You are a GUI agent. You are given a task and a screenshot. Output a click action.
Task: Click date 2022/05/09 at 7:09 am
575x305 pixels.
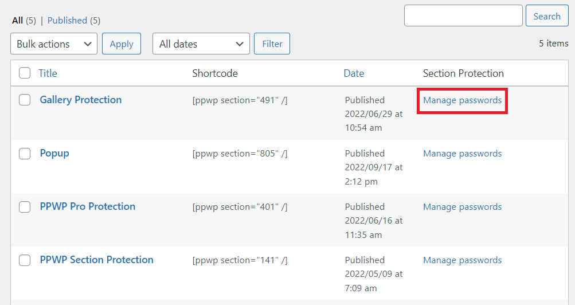374,281
